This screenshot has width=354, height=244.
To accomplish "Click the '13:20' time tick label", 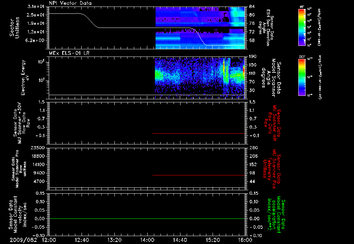I will (114, 240).
